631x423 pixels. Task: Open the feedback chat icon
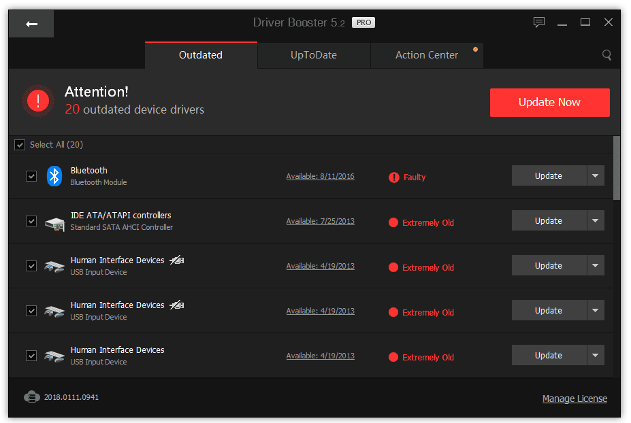click(x=539, y=22)
